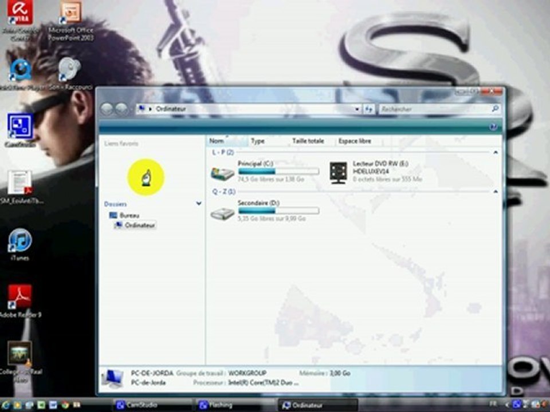Click the 'Mémoire : 3,00 Go' entry
The width and height of the screenshot is (550, 412).
pyautogui.click(x=325, y=373)
